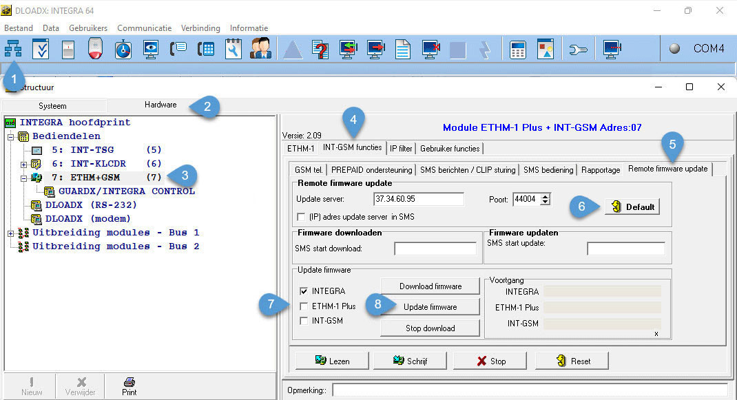Viewport: 737px width, 400px height.
Task: Open the notepad with wrench icon
Action: click(233, 49)
